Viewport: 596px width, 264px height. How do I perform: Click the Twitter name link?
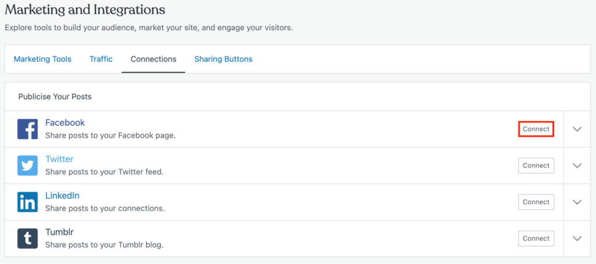coord(59,159)
